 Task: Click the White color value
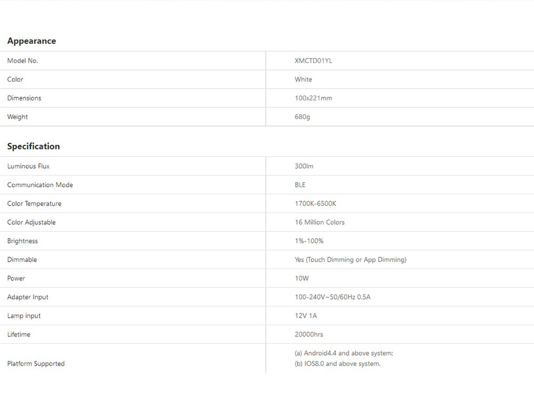303,80
